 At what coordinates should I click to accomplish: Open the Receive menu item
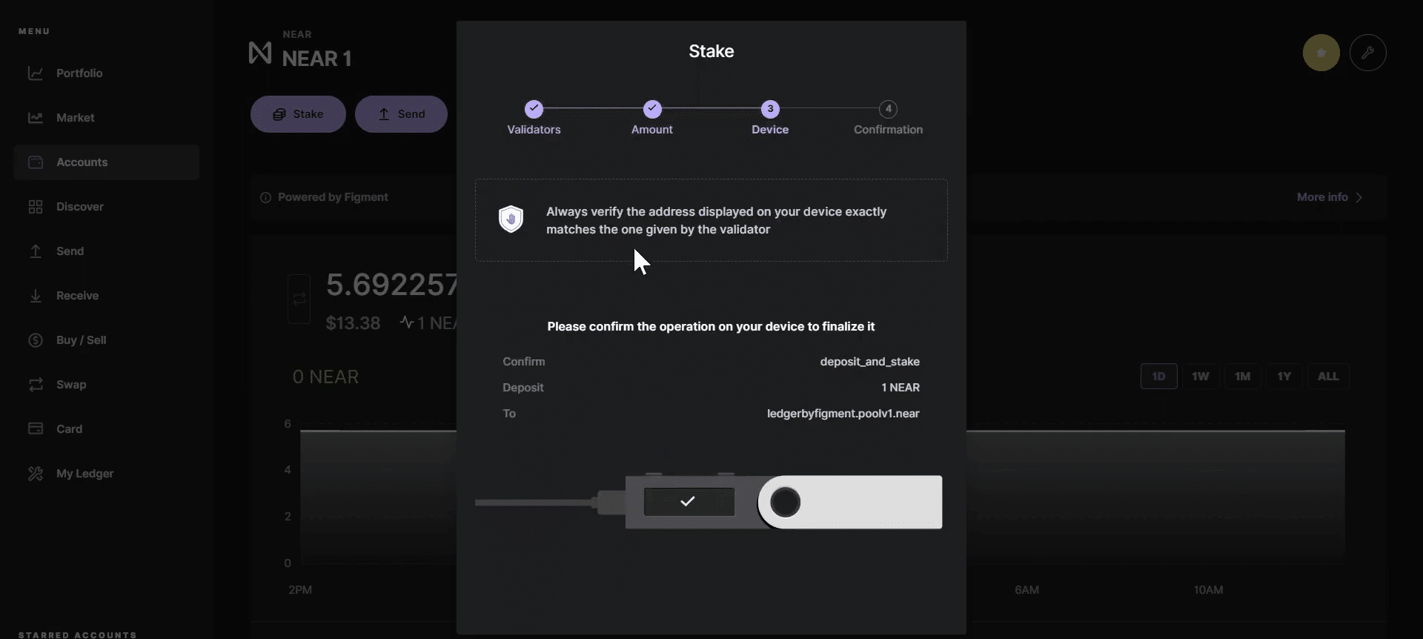77,296
